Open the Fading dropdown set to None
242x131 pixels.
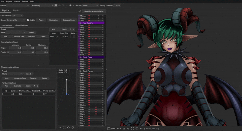[90, 5]
